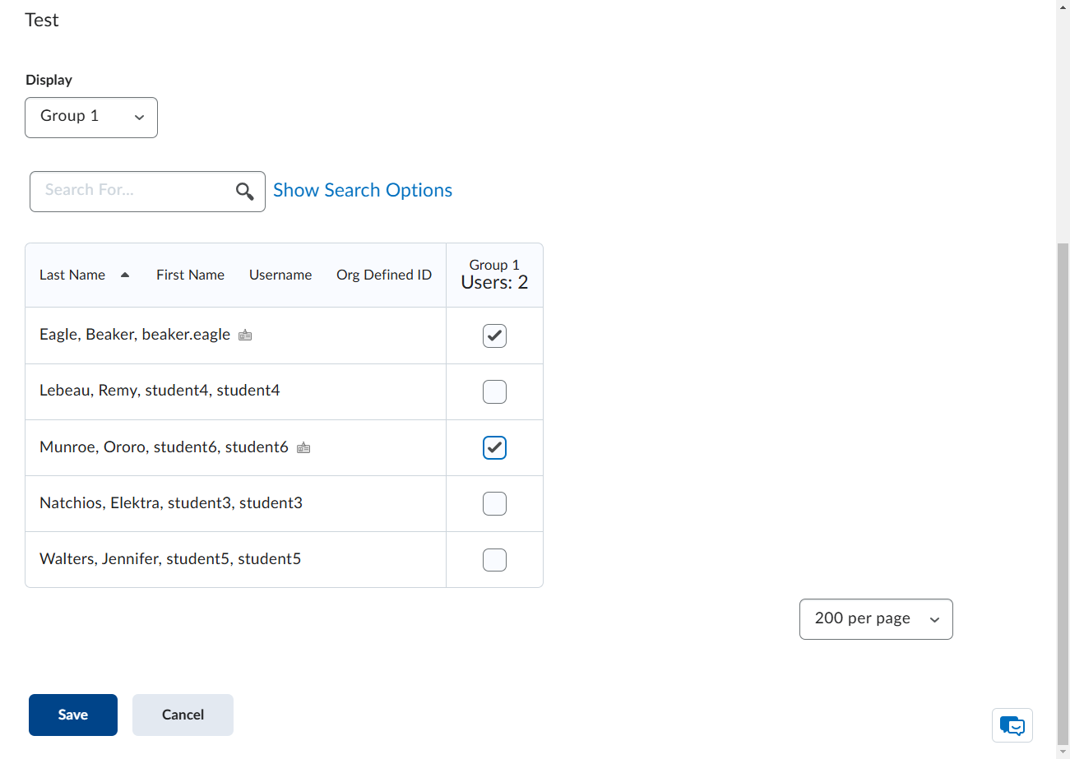1070x759 pixels.
Task: Click Show Search Options link
Action: click(x=363, y=190)
